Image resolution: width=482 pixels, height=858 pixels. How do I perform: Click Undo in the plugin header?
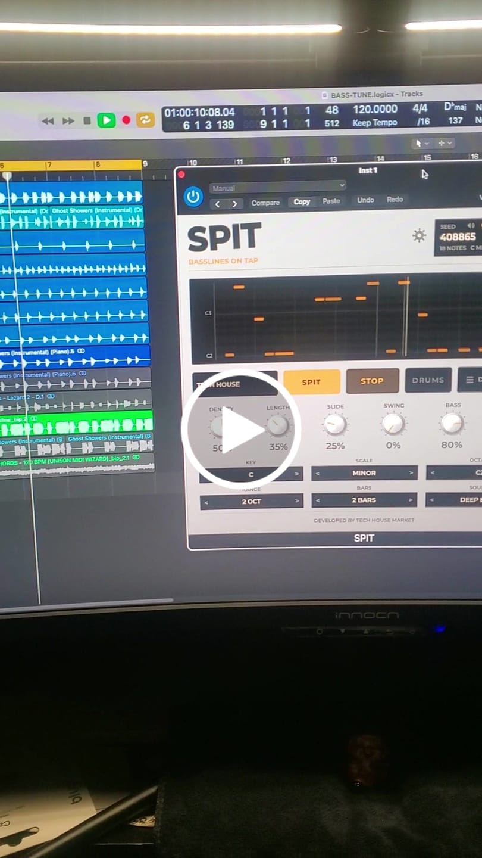tap(365, 200)
